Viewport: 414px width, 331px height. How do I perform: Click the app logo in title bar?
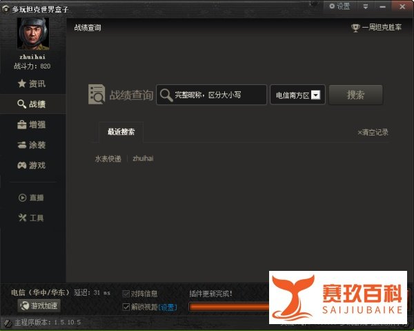click(6, 9)
